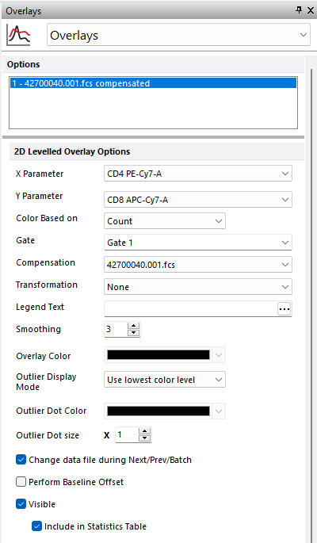Enable Perform Baseline Offset checkbox

tap(21, 482)
